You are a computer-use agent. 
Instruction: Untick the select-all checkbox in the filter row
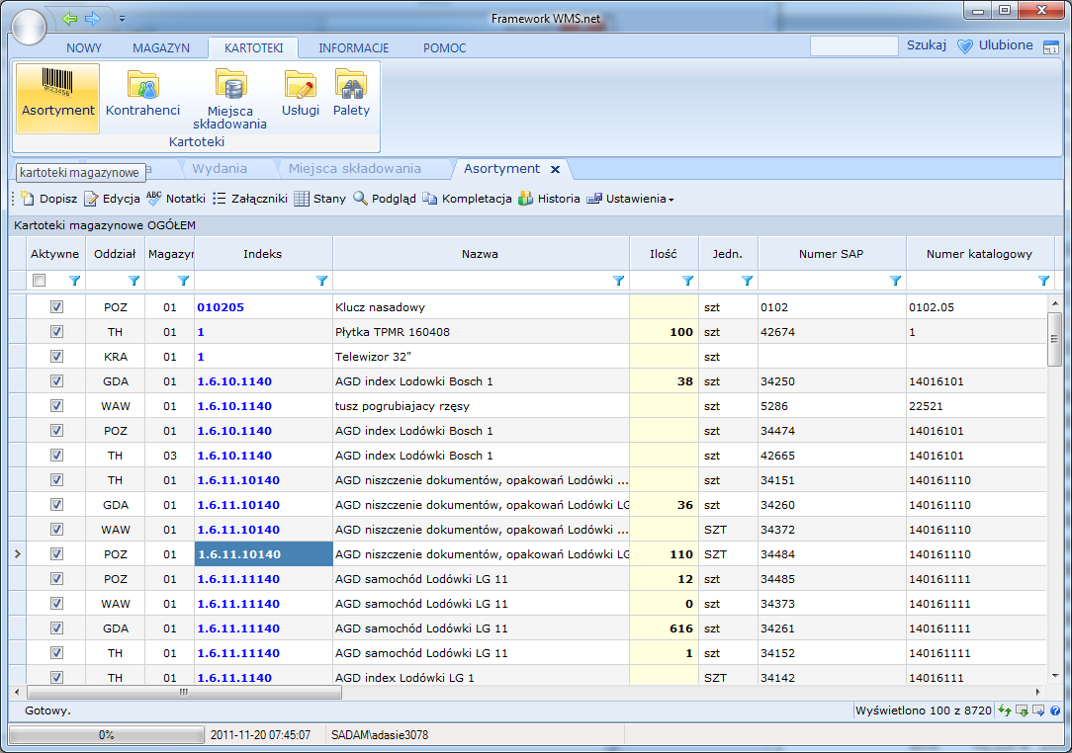coord(38,281)
